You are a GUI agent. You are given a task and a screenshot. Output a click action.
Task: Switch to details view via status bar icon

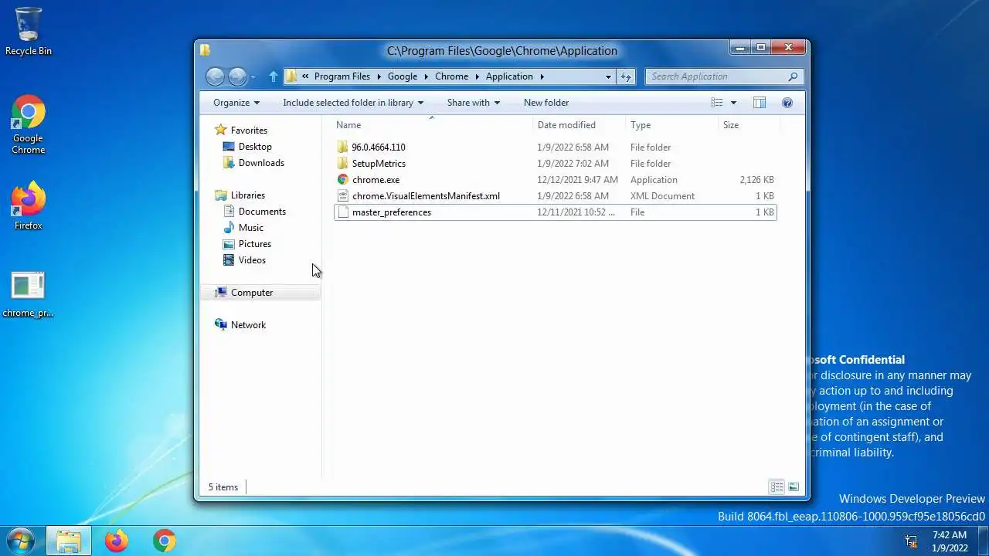point(777,486)
